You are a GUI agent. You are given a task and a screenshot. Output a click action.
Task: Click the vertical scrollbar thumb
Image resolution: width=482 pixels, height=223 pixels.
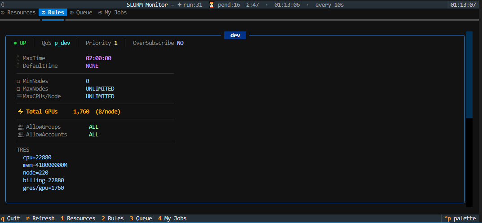point(469,74)
